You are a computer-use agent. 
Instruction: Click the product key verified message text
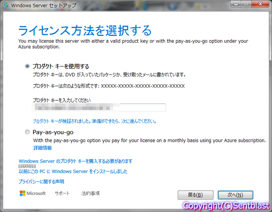pyautogui.click(x=95, y=121)
